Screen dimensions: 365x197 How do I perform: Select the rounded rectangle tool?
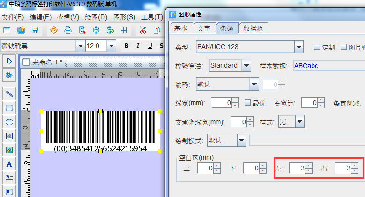[x=9, y=107]
